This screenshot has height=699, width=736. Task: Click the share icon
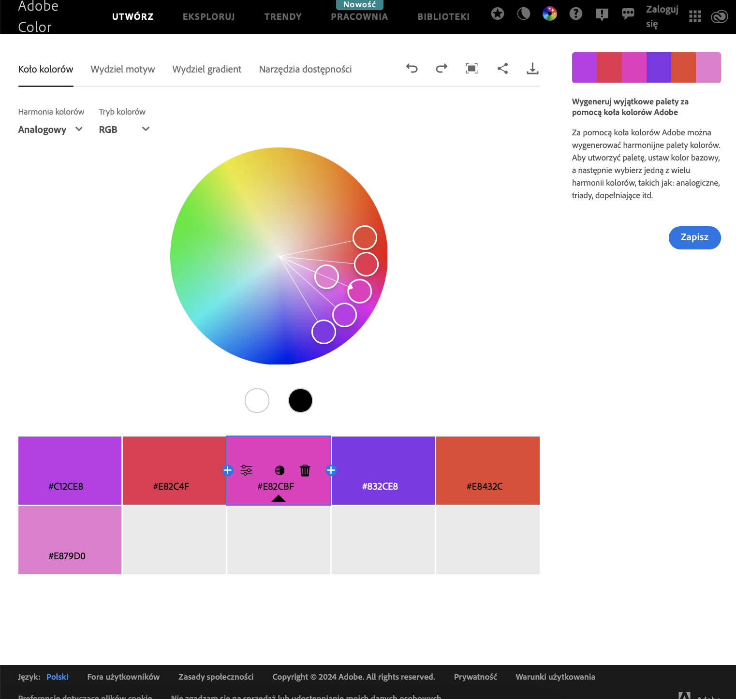click(502, 69)
